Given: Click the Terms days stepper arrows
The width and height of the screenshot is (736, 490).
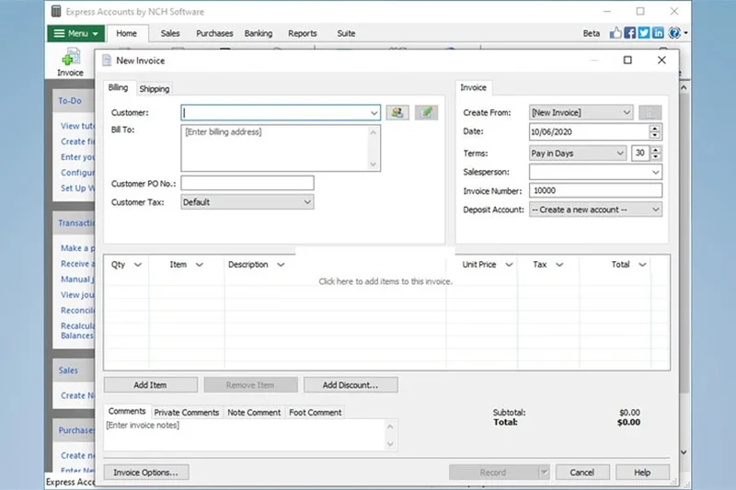Looking at the screenshot, I should click(x=656, y=153).
